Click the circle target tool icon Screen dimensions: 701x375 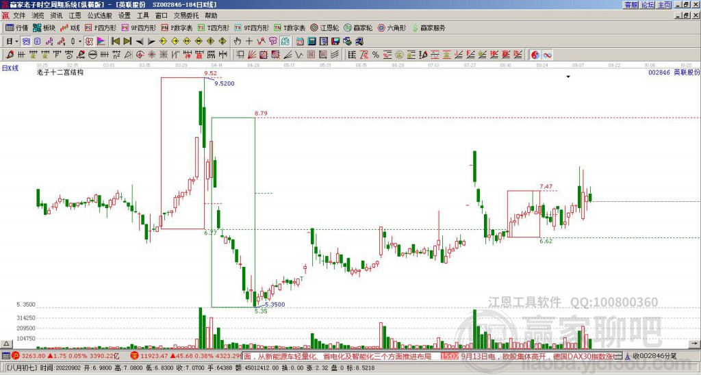tap(140, 55)
